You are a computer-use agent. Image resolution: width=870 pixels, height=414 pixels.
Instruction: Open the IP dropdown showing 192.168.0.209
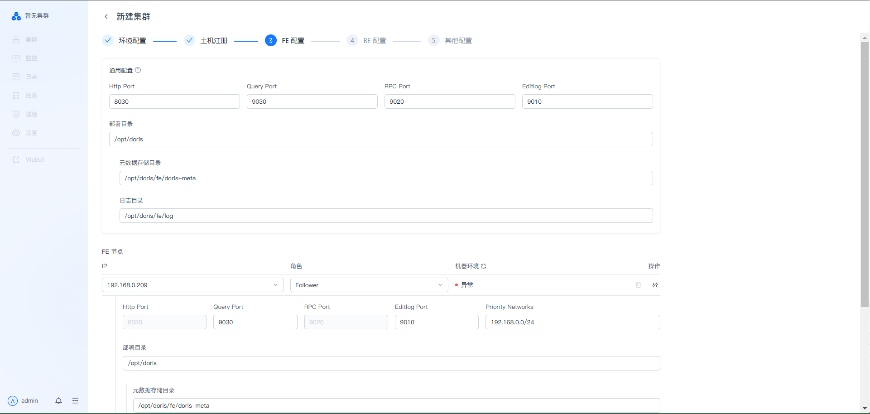click(x=192, y=285)
